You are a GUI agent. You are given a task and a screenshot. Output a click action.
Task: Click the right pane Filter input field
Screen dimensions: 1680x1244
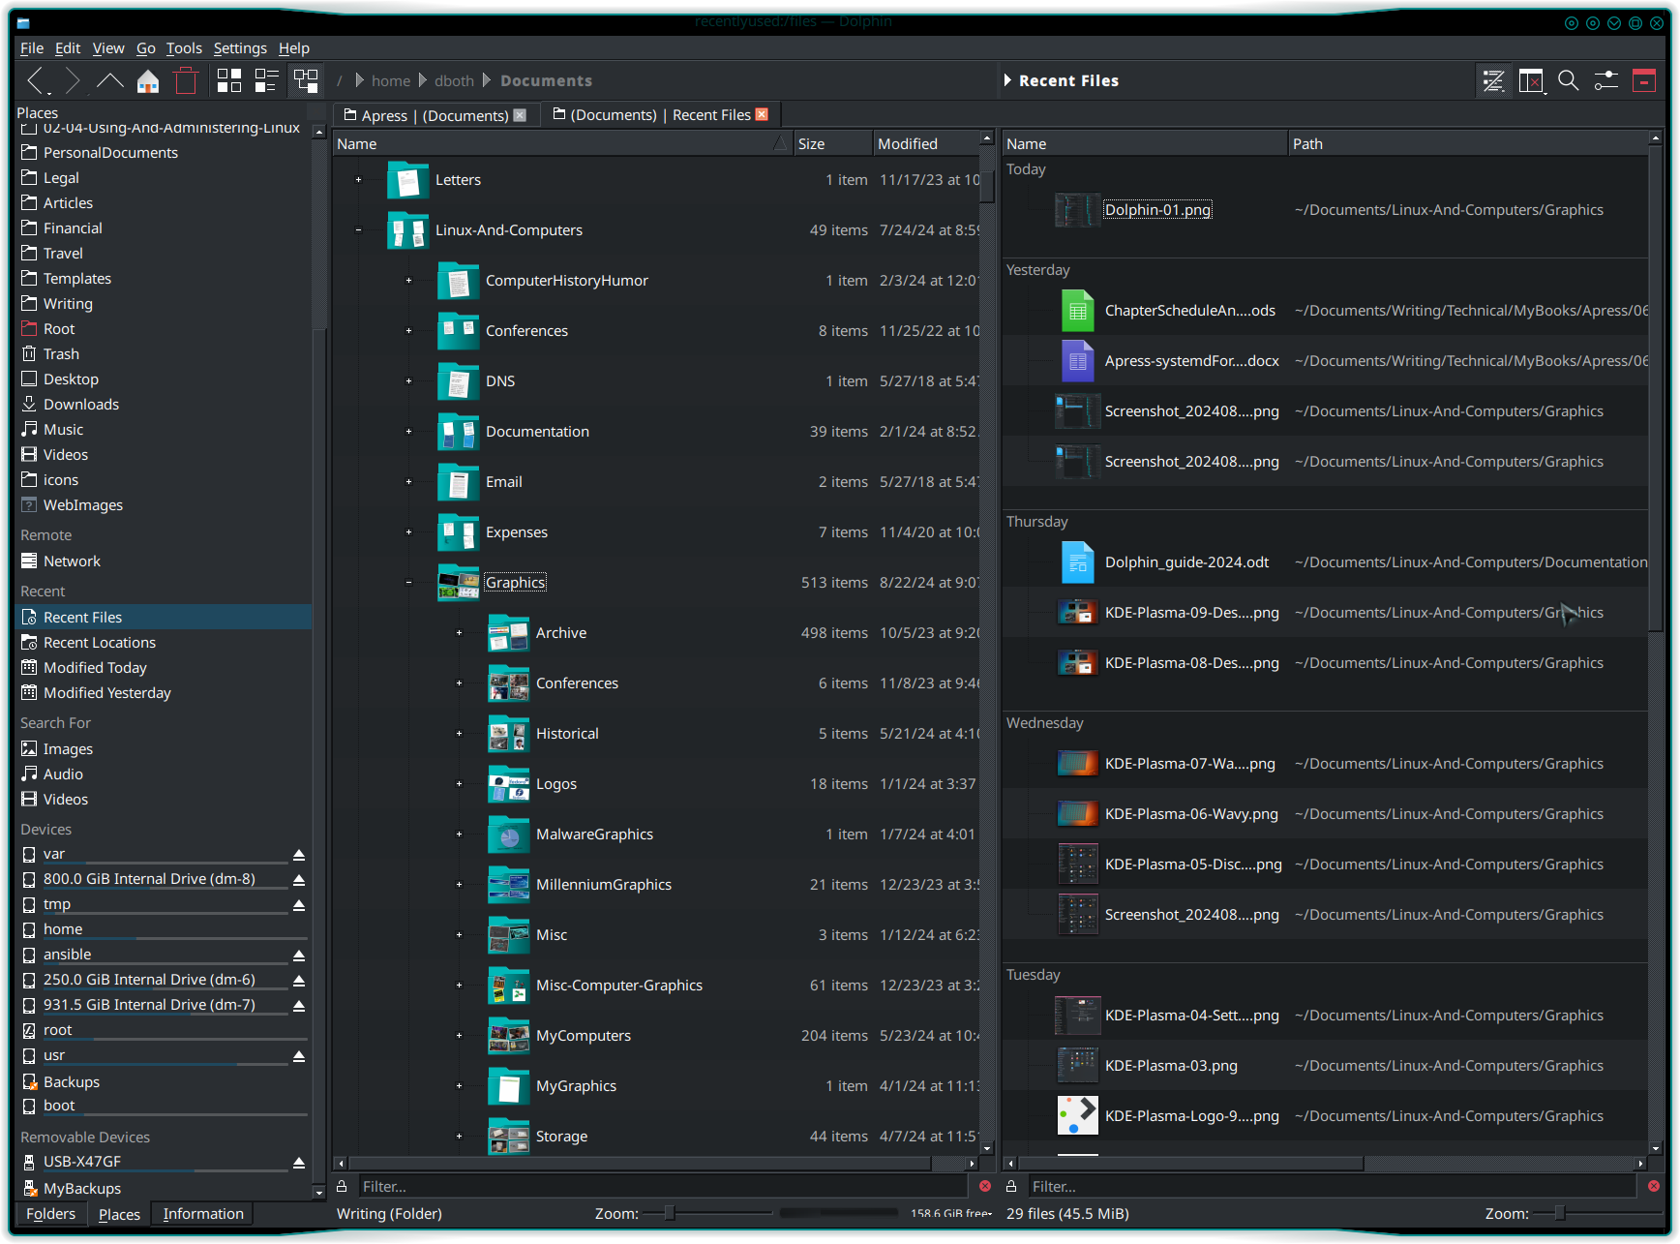[1332, 1187]
